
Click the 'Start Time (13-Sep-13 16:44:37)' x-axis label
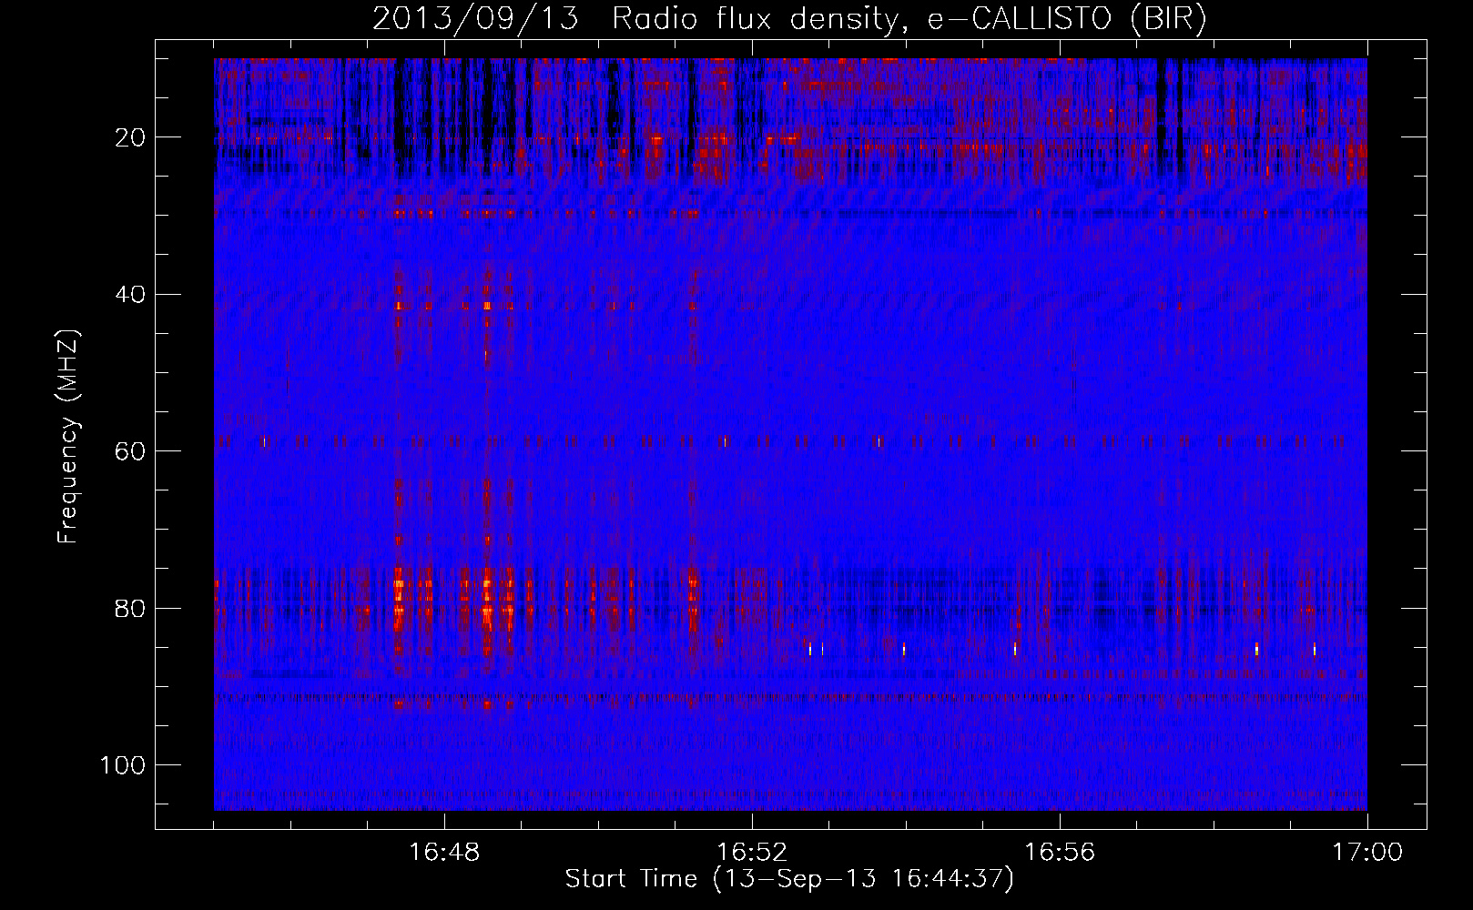[x=789, y=879]
